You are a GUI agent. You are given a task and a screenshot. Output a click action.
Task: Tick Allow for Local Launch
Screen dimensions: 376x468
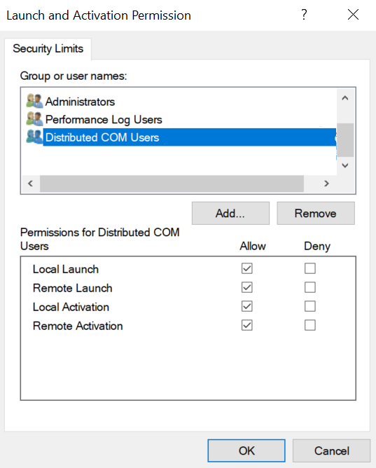click(x=247, y=268)
